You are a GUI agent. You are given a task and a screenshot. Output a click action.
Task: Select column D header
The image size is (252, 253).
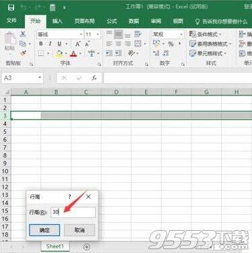(x=116, y=92)
